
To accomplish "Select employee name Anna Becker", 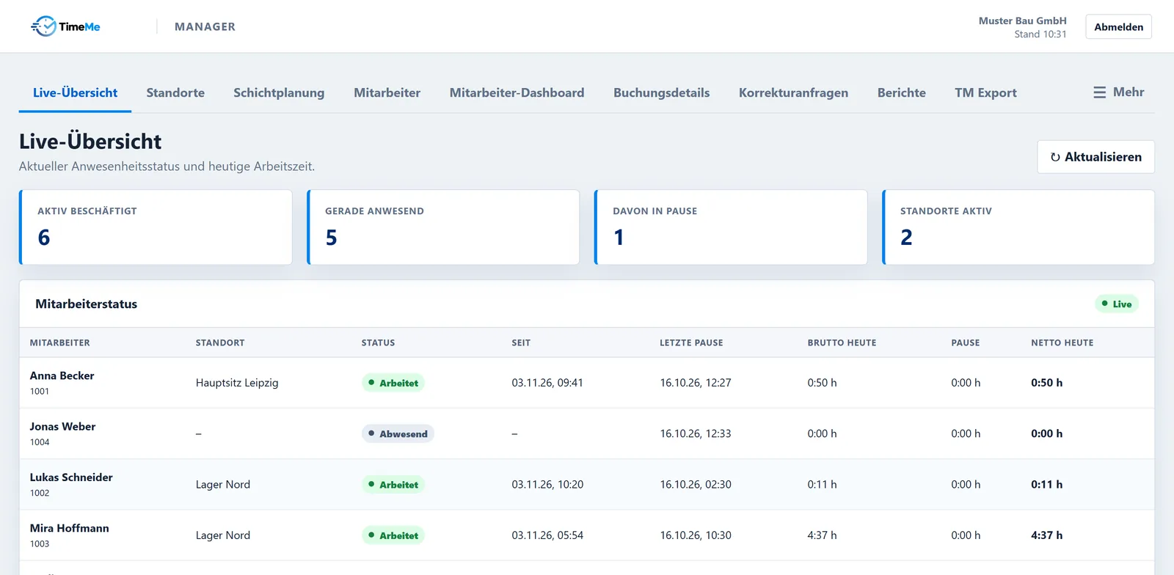I will coord(62,376).
